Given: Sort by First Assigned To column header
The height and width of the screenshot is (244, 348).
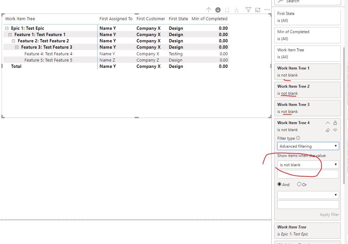Looking at the screenshot, I should (x=116, y=19).
